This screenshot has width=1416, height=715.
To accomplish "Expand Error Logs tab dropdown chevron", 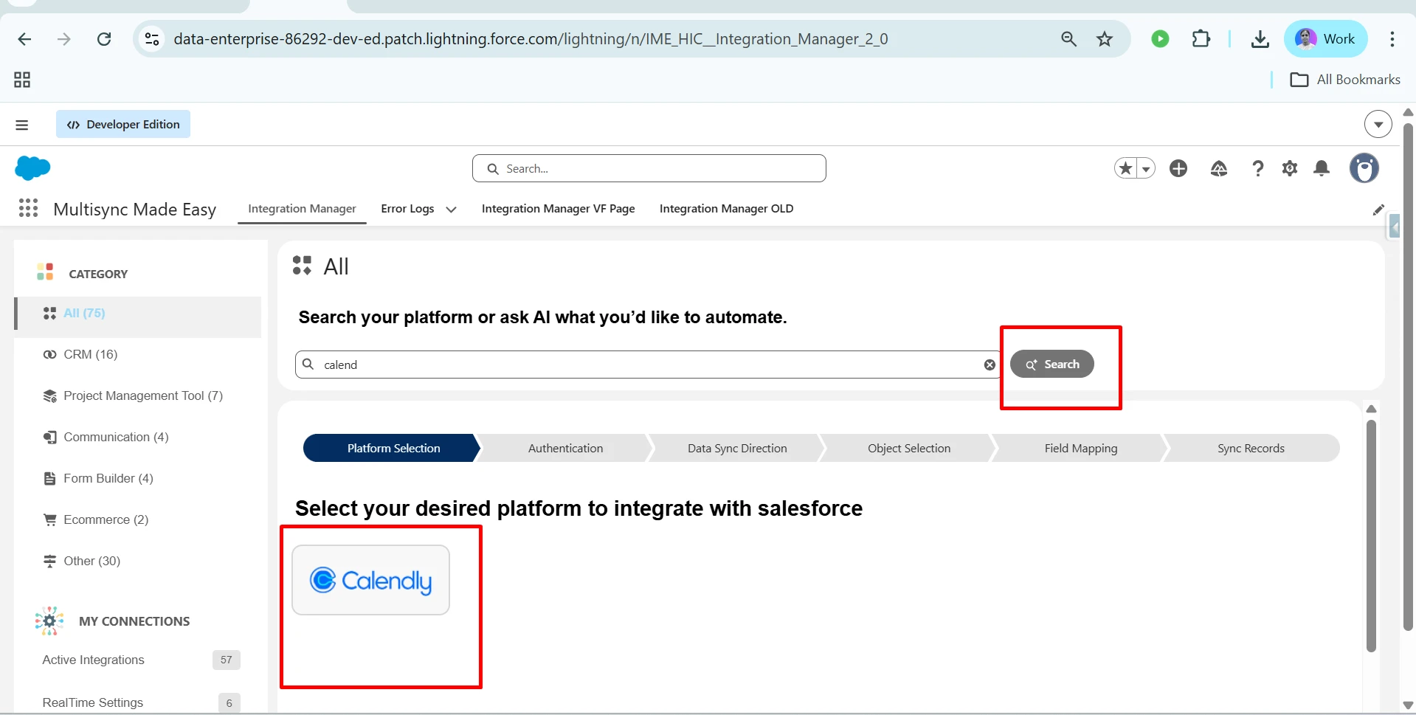I will 451,210.
